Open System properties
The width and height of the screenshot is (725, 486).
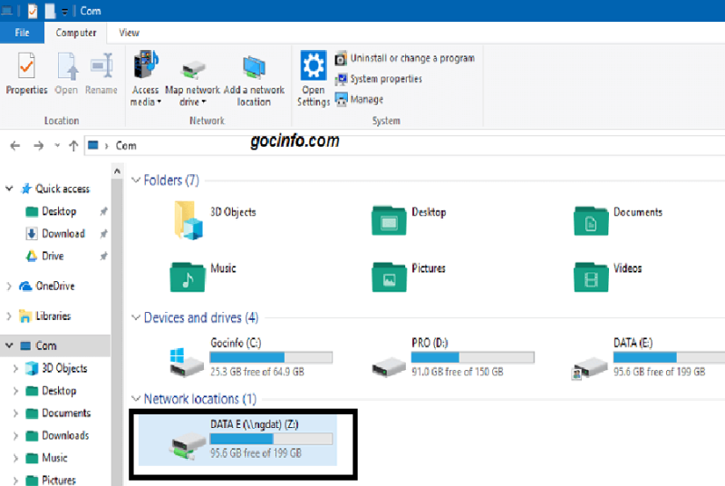click(x=379, y=79)
